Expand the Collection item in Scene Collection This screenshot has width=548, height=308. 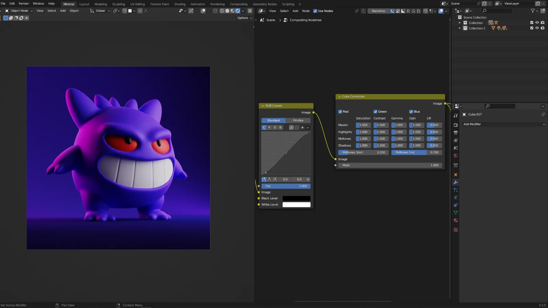(460, 23)
